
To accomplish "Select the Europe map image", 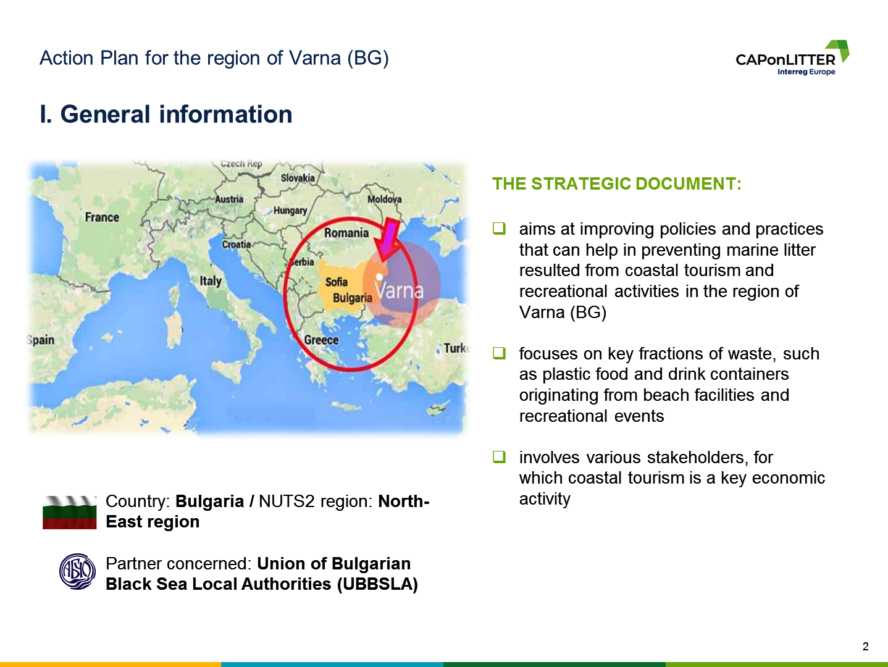I will click(247, 297).
